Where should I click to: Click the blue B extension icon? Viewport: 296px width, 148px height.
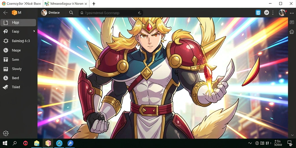tap(258, 13)
